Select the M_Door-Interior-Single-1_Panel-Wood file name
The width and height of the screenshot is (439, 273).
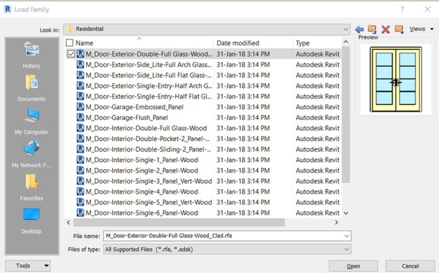coord(142,160)
